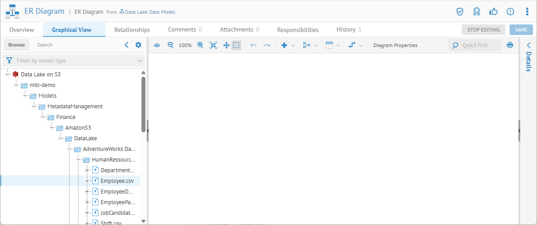537x225 pixels.
Task: Open the Filter by model type dropdown
Action: coord(74,61)
